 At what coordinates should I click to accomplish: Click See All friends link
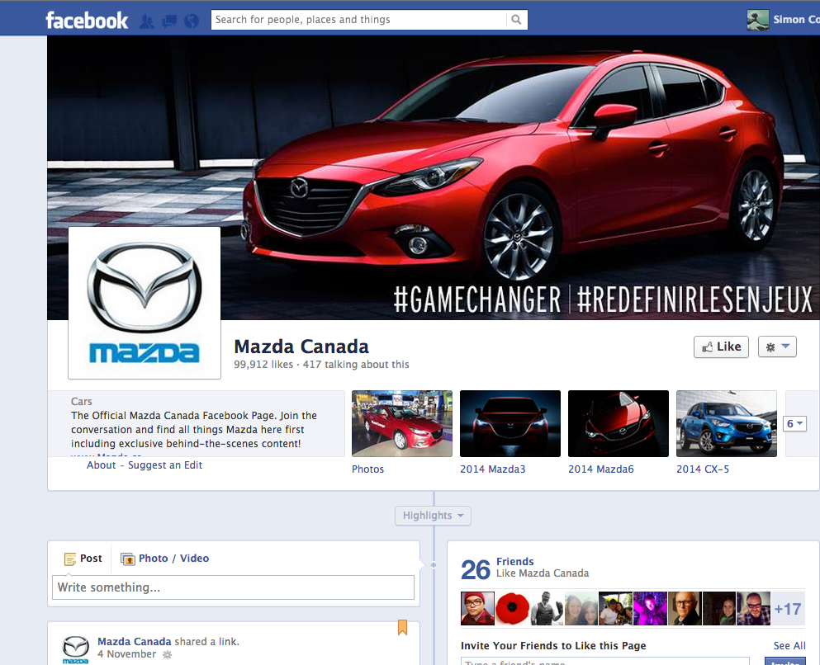tap(789, 646)
